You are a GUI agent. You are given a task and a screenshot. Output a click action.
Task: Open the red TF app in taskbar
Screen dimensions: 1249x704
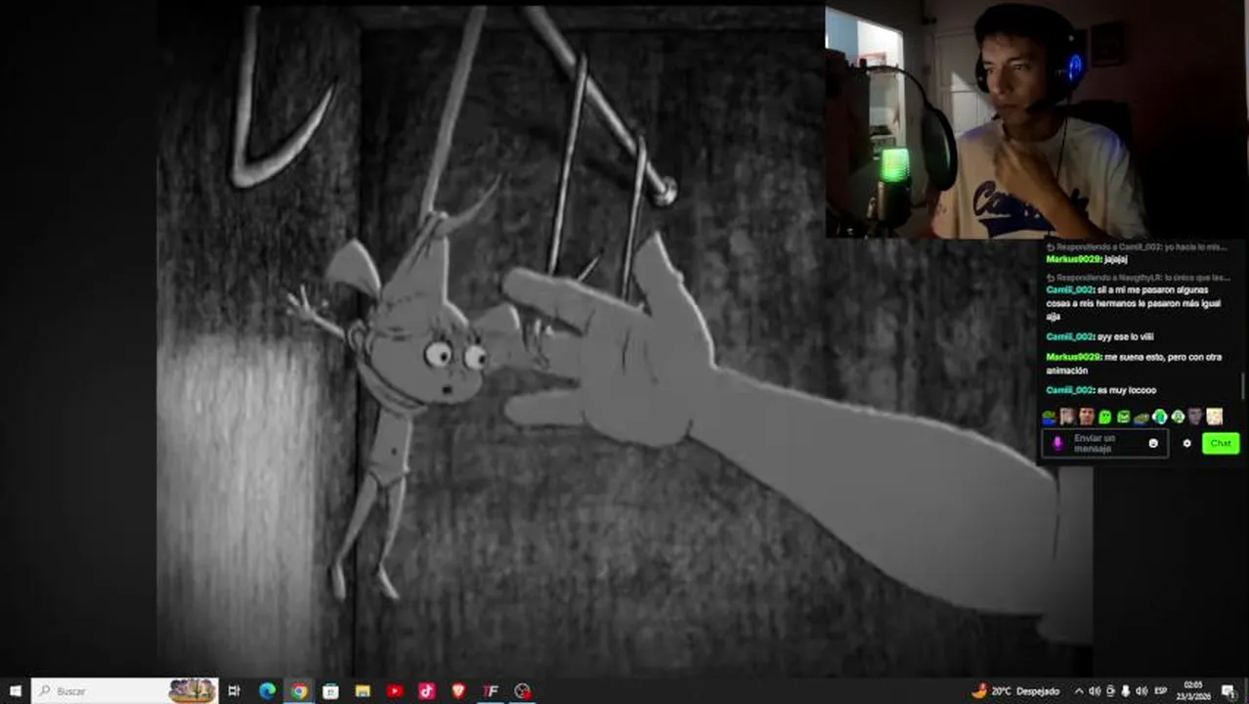coord(491,691)
